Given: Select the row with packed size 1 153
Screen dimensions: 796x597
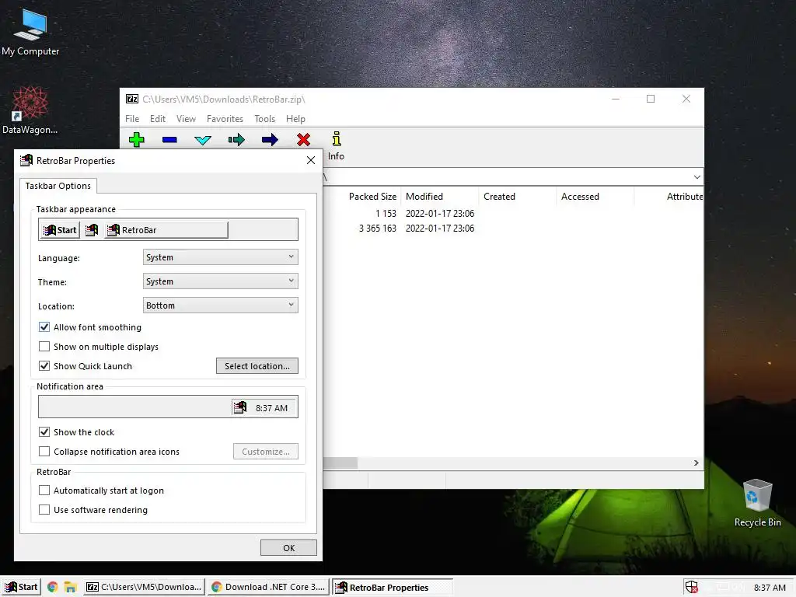Looking at the screenshot, I should point(513,213).
